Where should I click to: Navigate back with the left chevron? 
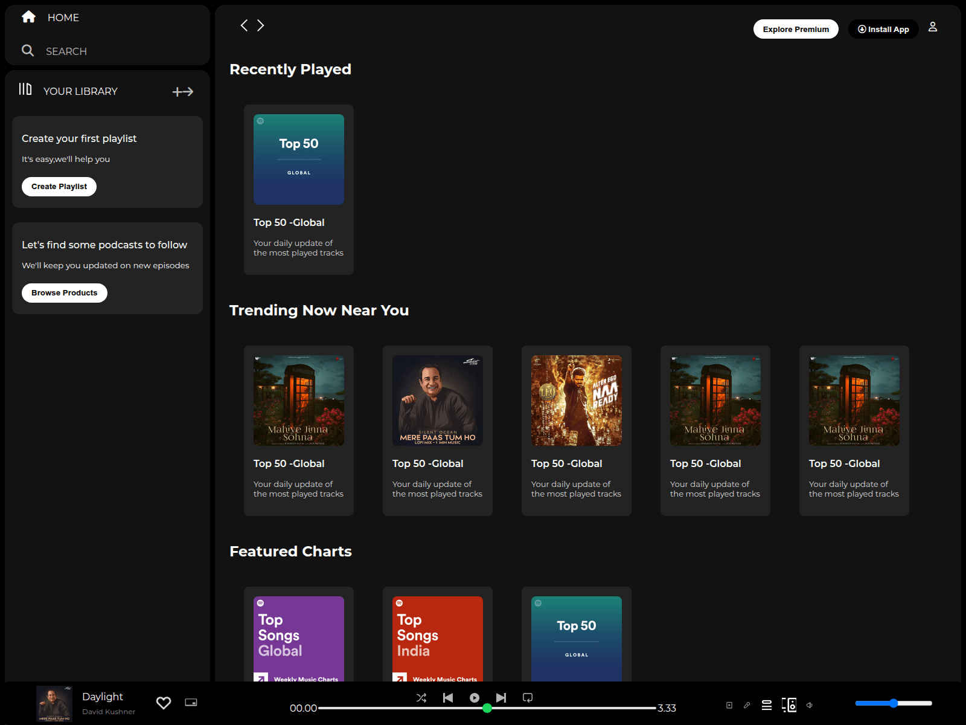[244, 25]
